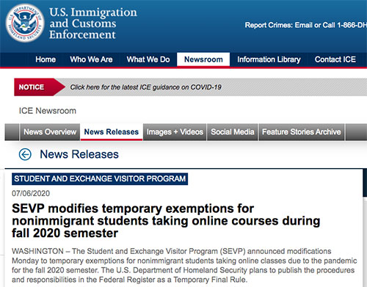The height and width of the screenshot is (287, 367).
Task: Click the Department of Homeland Security seal
Action: click(x=25, y=23)
